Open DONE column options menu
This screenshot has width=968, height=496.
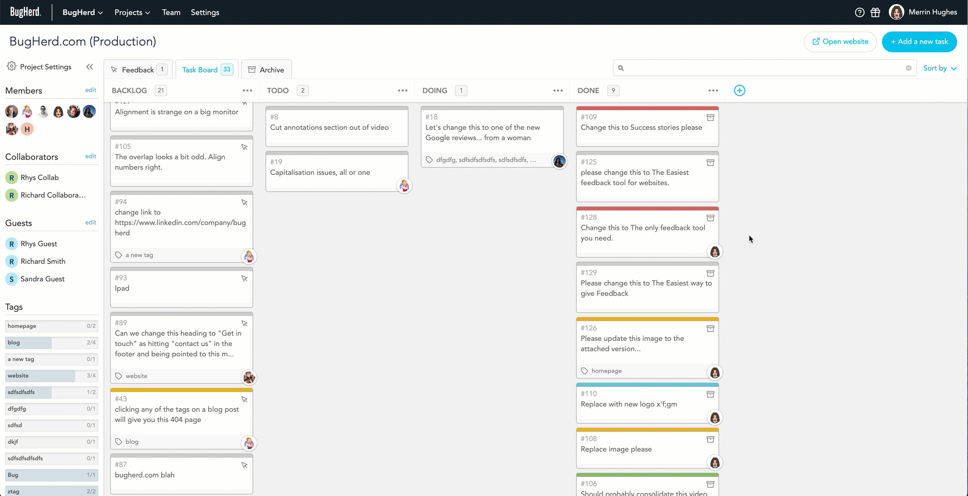click(x=713, y=91)
